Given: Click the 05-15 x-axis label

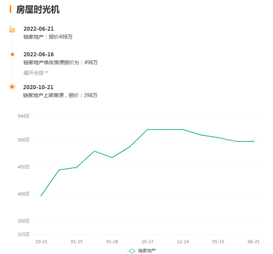Looking at the screenshot, I should [x=218, y=242].
